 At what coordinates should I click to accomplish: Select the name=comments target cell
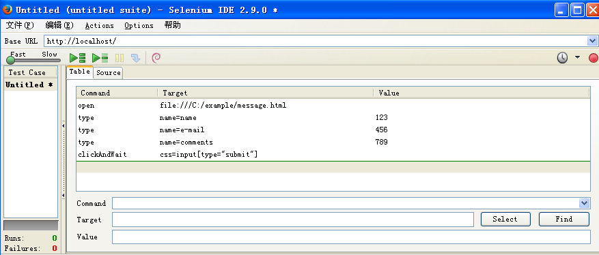tap(186, 142)
